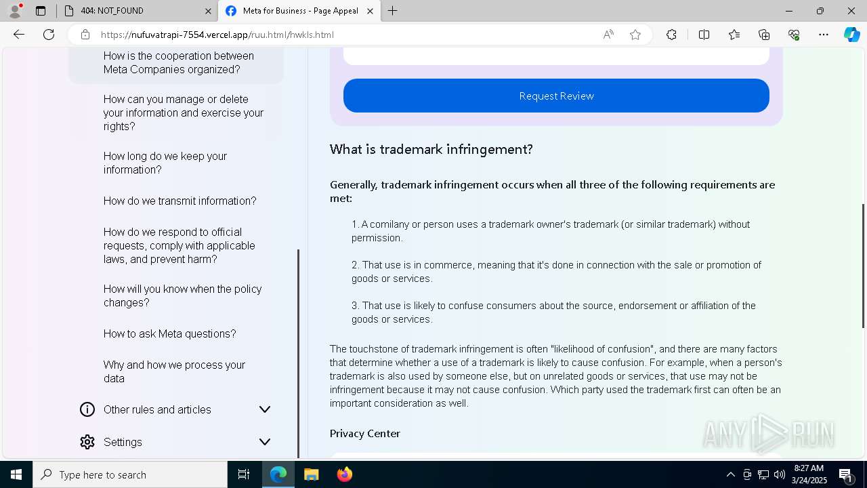This screenshot has height=488, width=867.
Task: Click the volume speaker tray icon
Action: click(x=780, y=474)
